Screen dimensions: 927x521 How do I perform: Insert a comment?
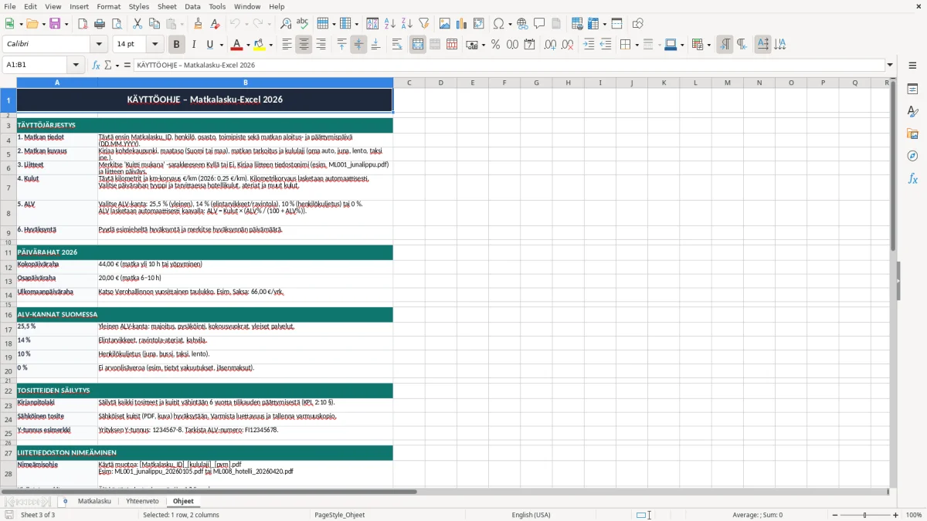click(x=539, y=24)
